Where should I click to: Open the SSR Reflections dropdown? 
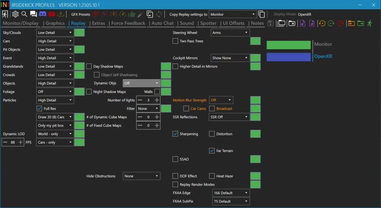229,117
